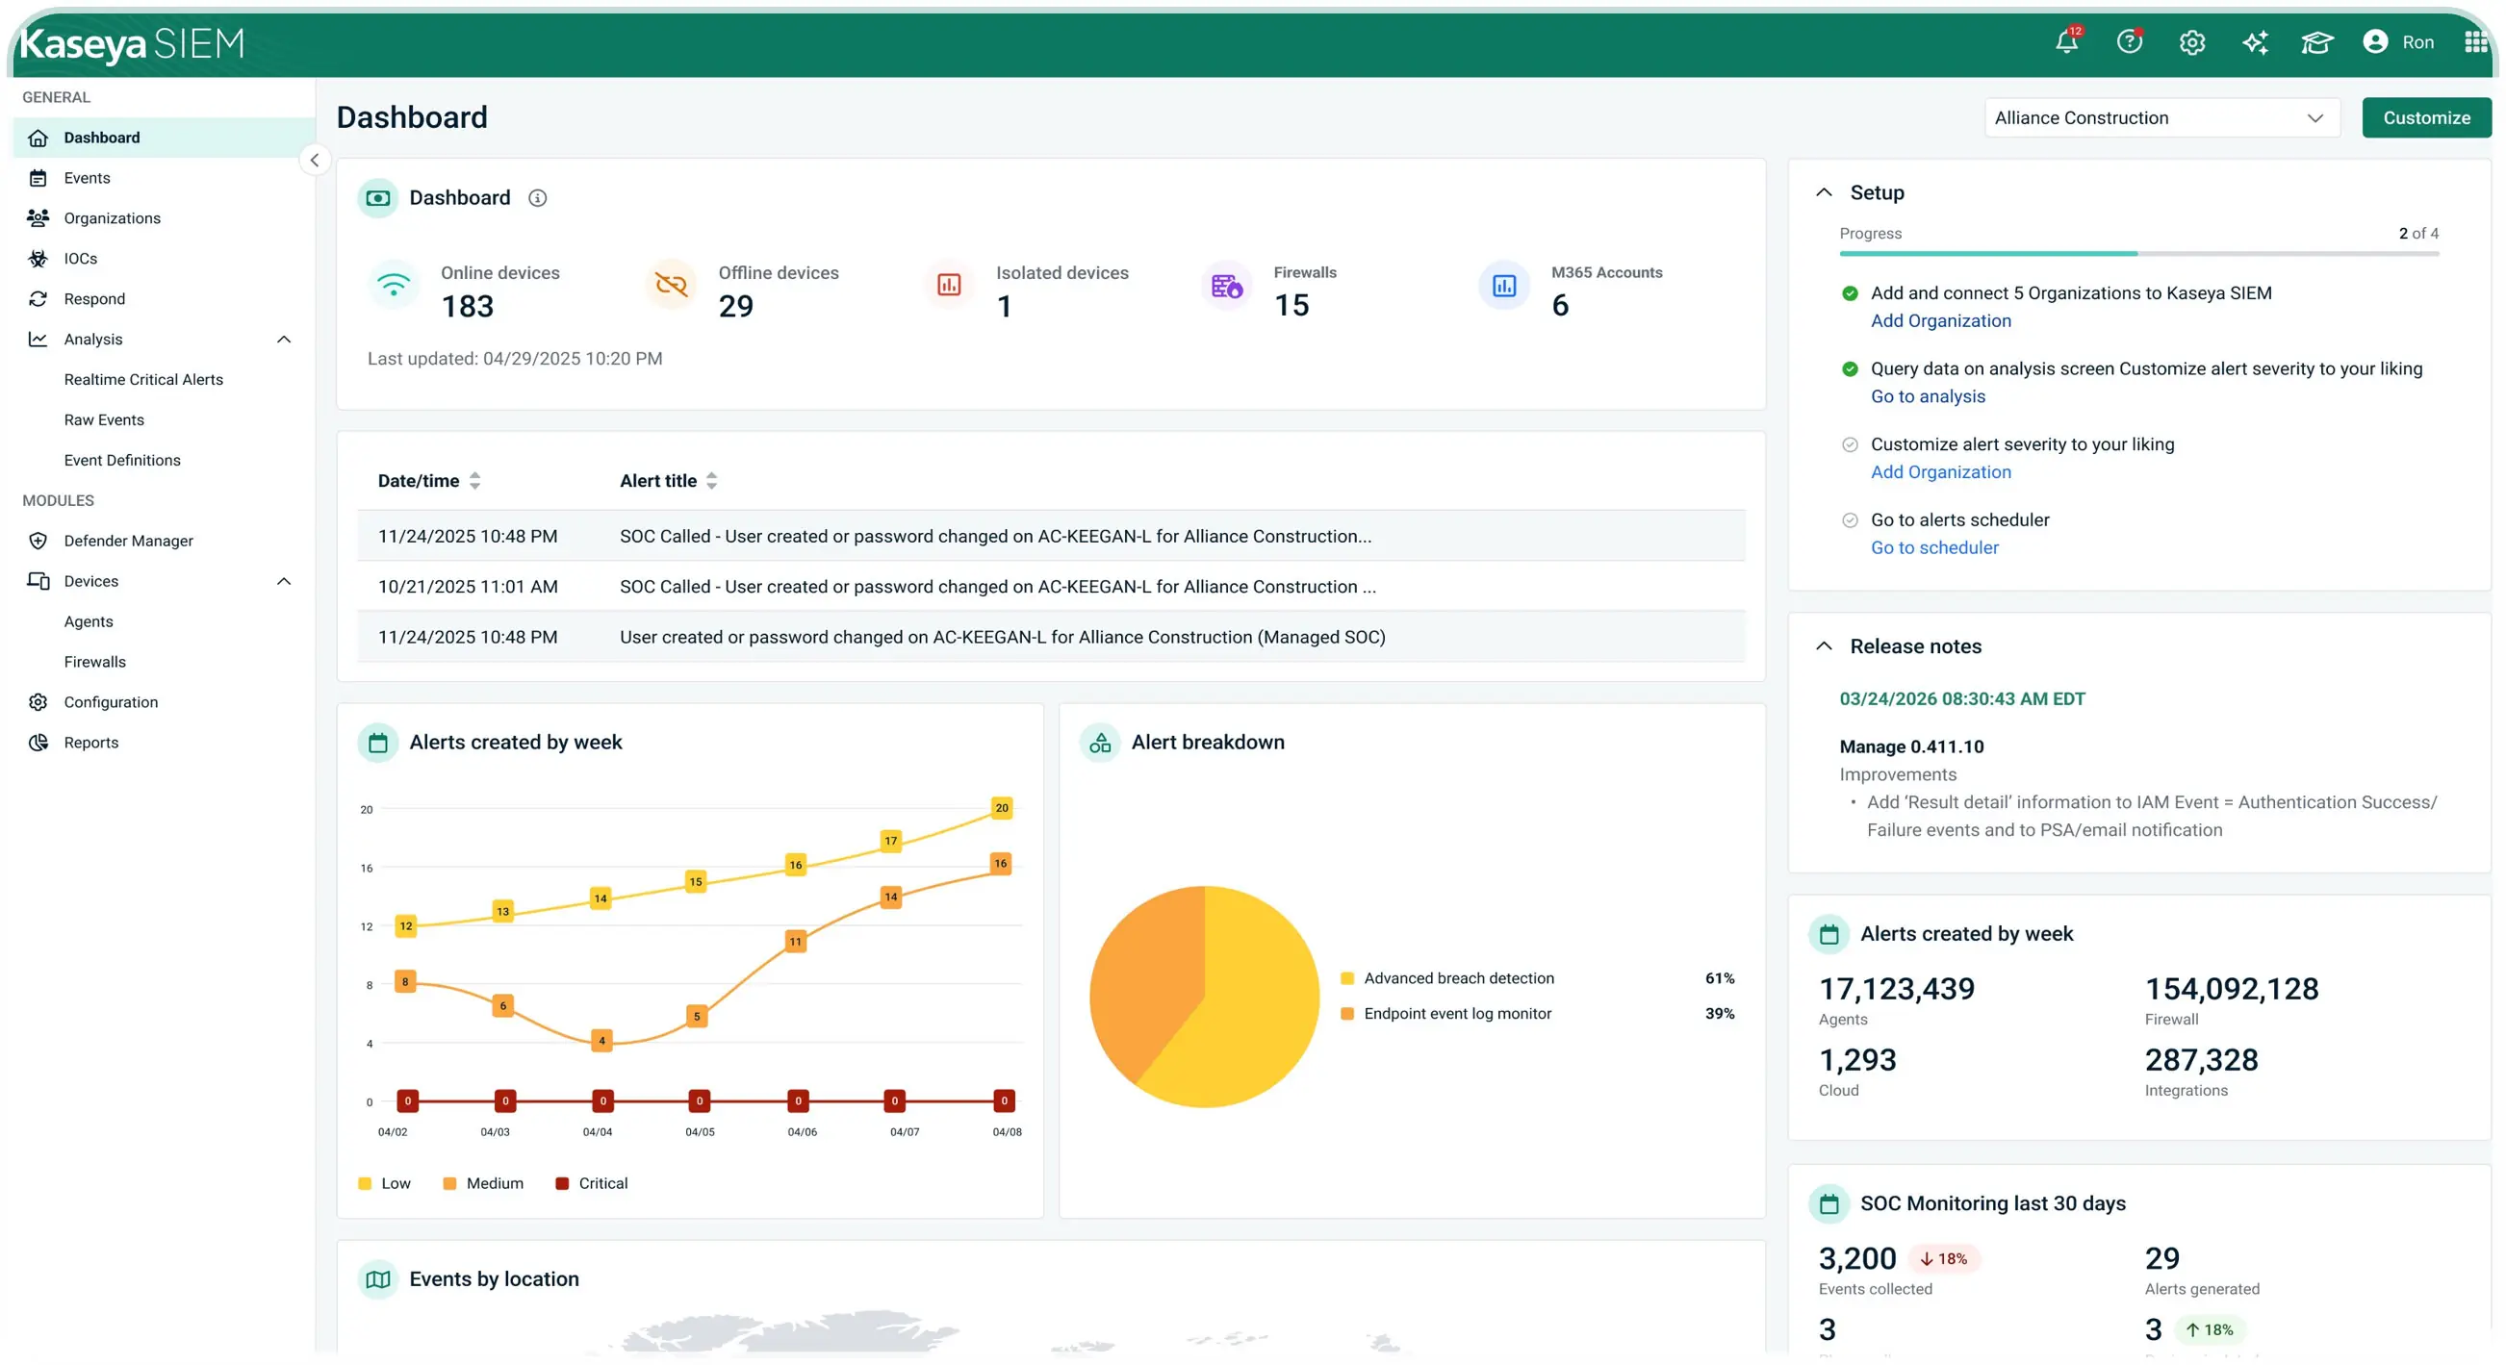This screenshot has height=1365, width=2506.
Task: Click the Online devices wifi icon
Action: [393, 286]
